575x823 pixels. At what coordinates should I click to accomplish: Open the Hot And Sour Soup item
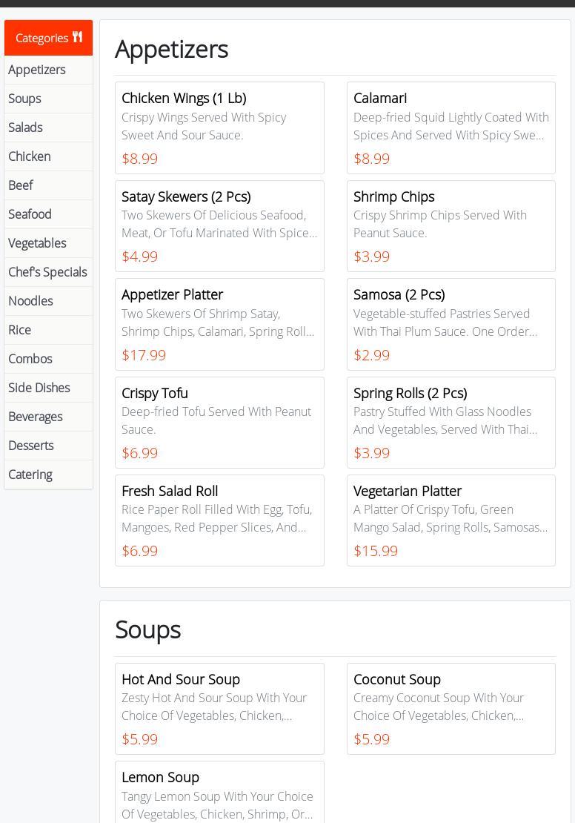point(219,709)
